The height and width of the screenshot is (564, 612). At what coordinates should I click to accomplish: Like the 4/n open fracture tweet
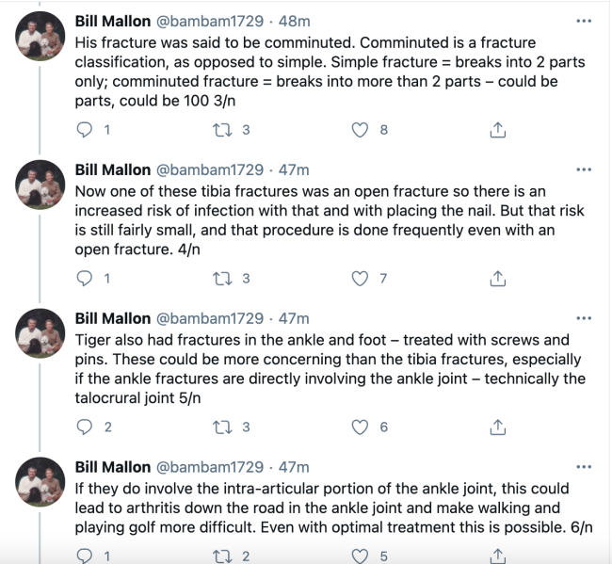pos(359,278)
